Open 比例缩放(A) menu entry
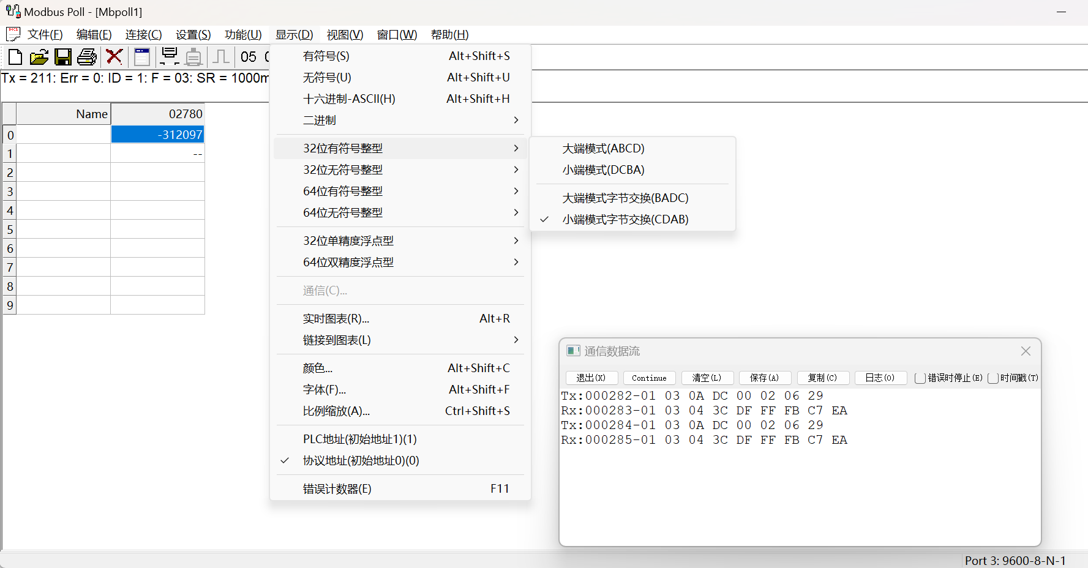 coord(400,411)
